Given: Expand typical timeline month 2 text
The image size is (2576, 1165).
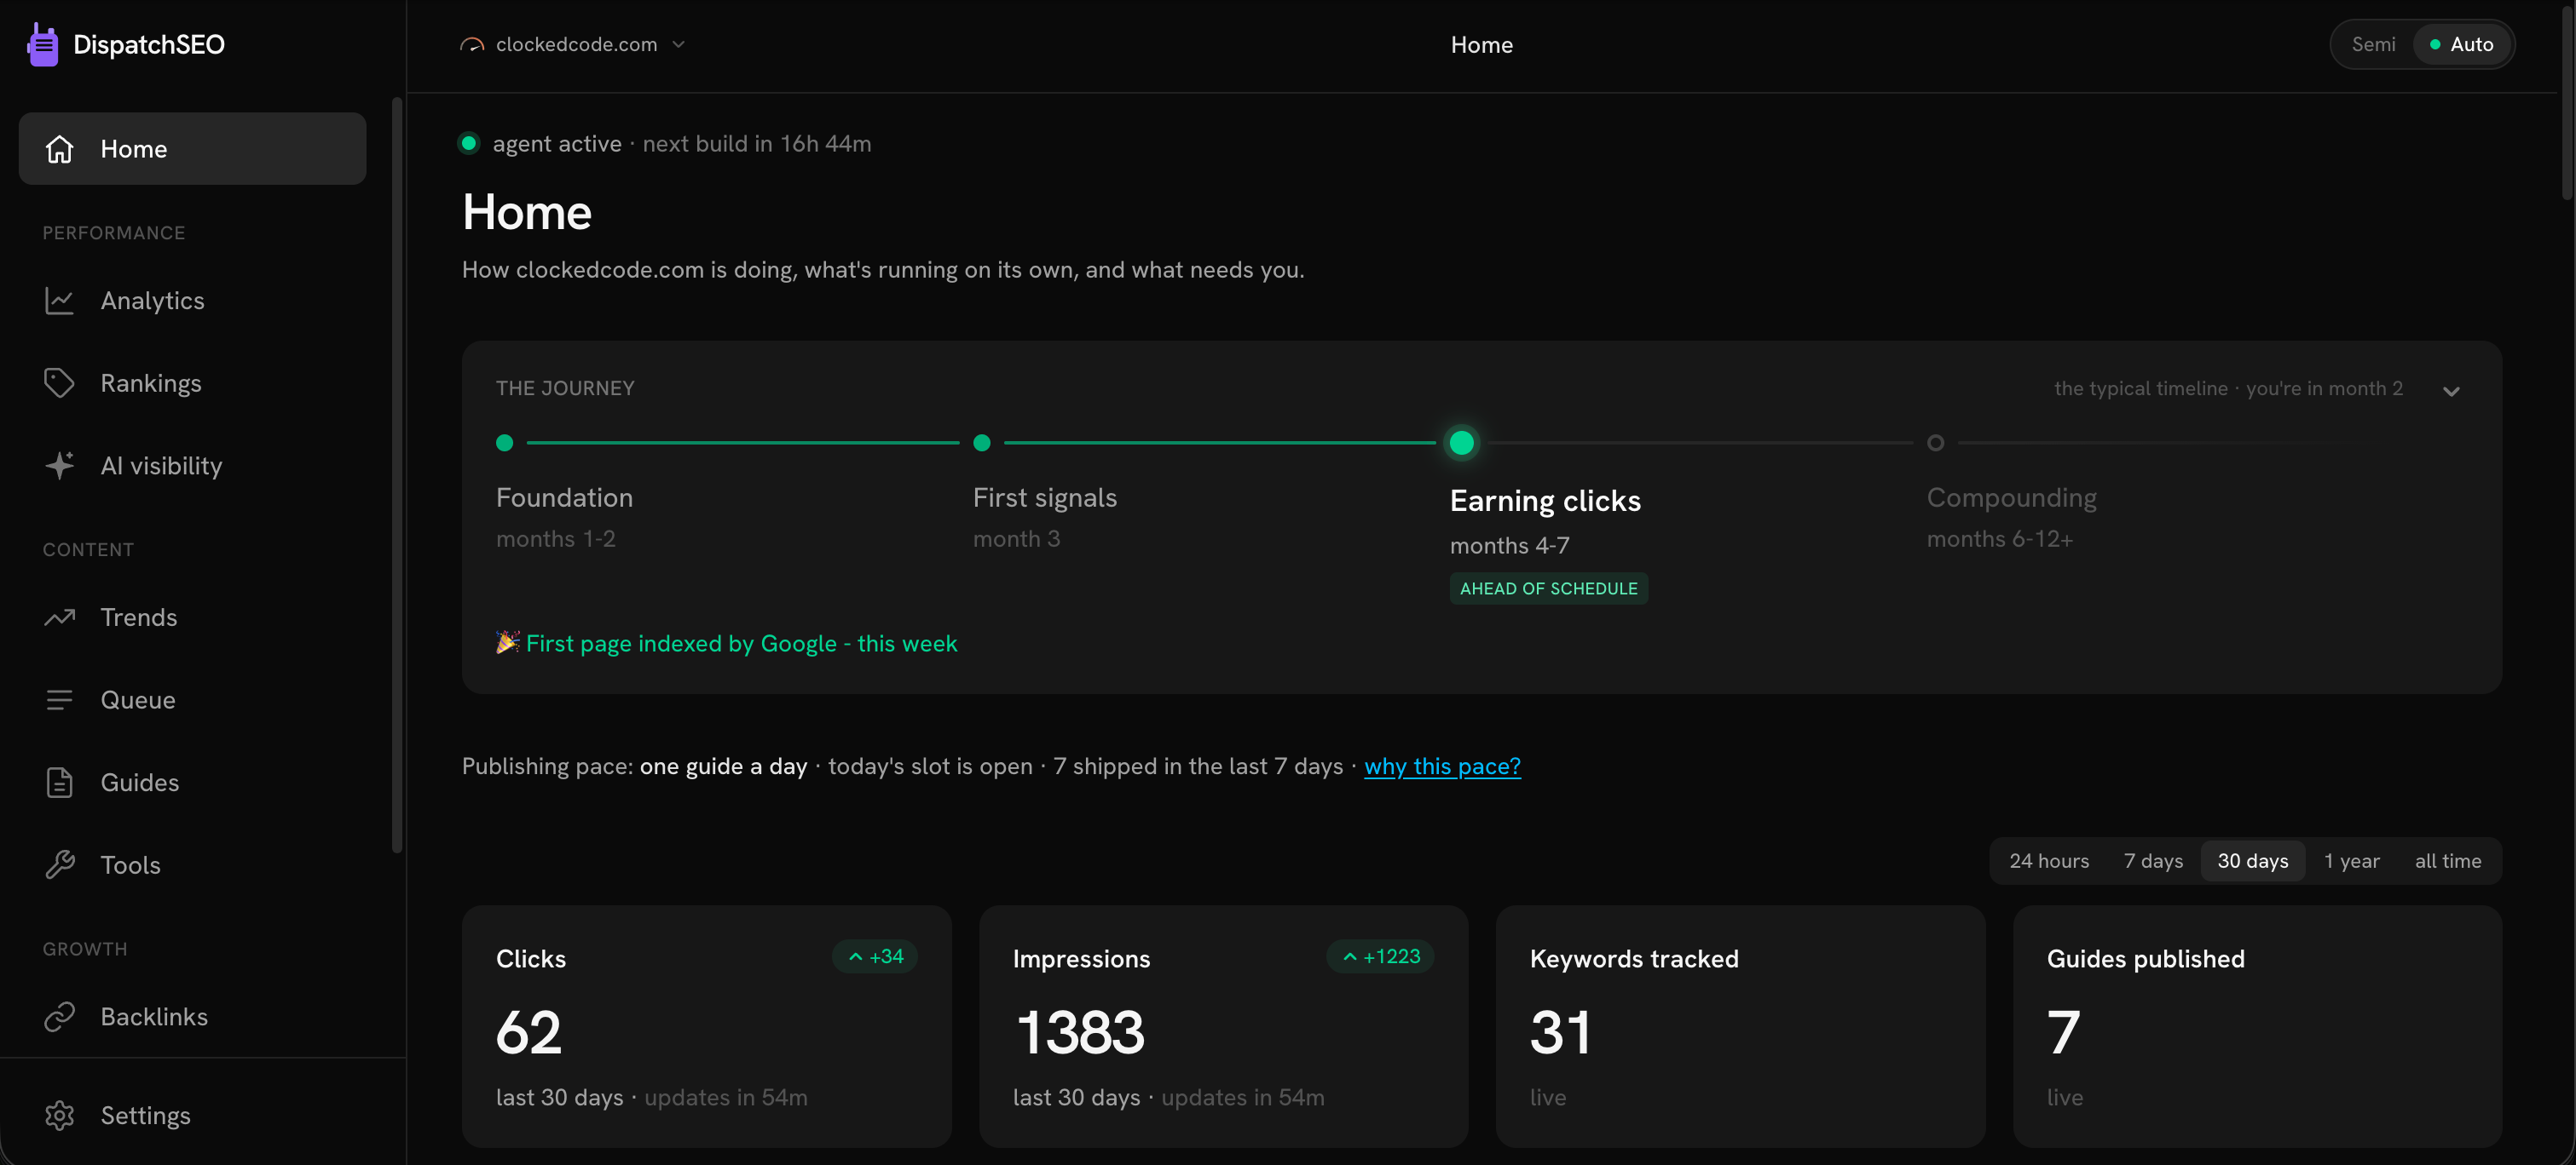Looking at the screenshot, I should pyautogui.click(x=2228, y=388).
